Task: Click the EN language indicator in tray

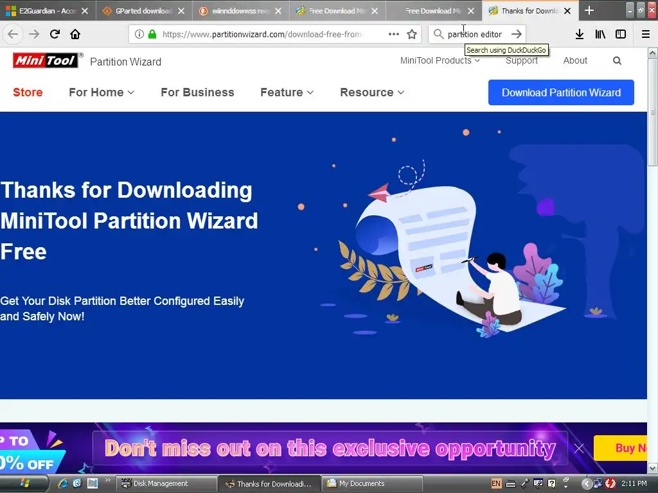Action: tap(496, 483)
